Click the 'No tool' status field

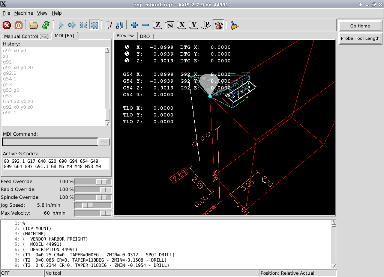151,273
